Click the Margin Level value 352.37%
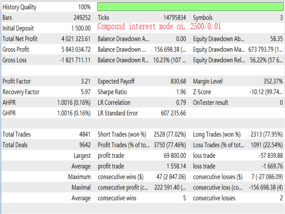Screen dimensions: 285x214 pyautogui.click(x=273, y=81)
